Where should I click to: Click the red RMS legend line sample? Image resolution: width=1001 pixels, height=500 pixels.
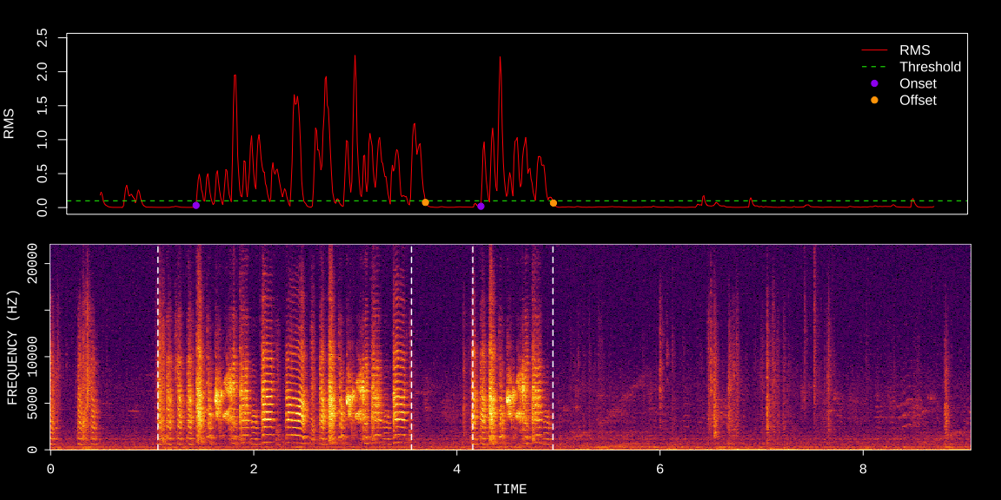coord(875,49)
